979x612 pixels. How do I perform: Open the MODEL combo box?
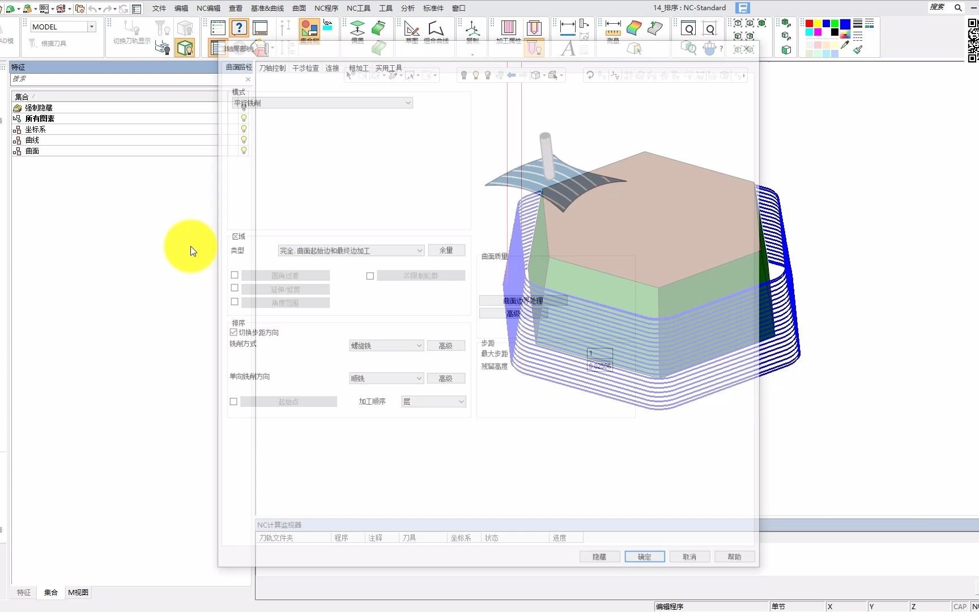[63, 27]
